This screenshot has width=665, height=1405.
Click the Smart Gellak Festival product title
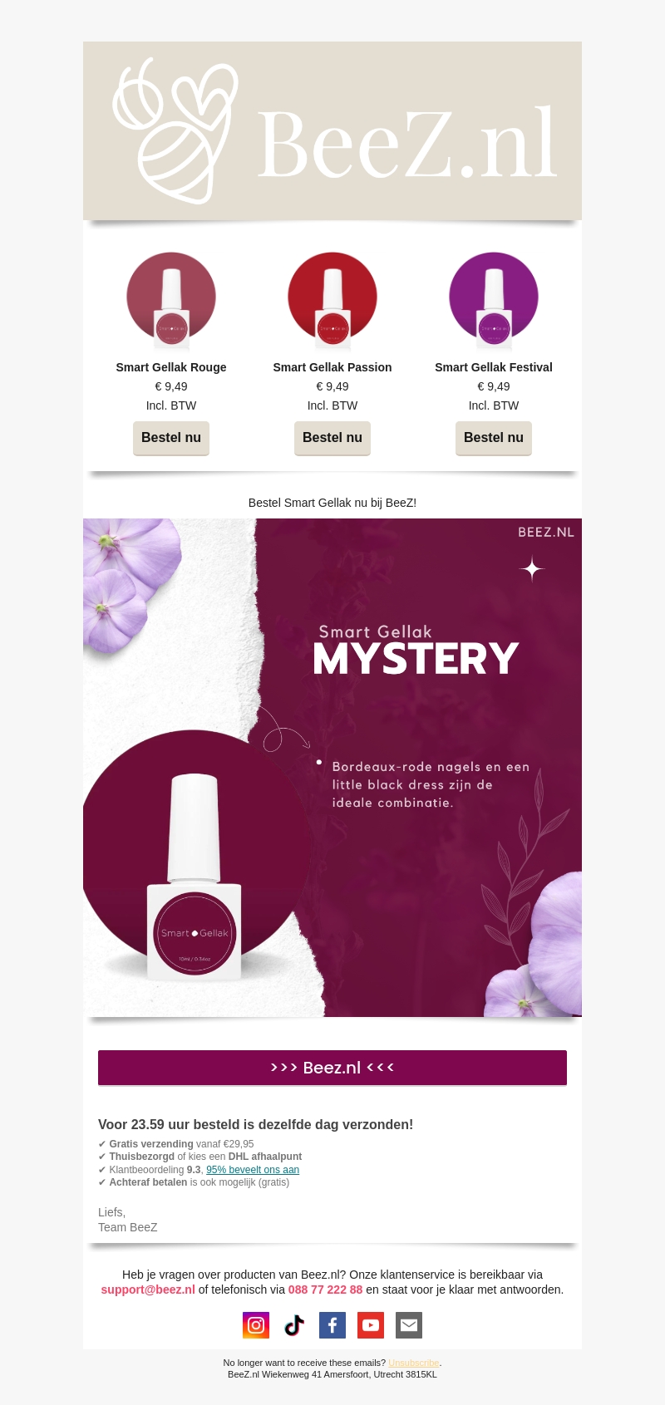pyautogui.click(x=494, y=367)
